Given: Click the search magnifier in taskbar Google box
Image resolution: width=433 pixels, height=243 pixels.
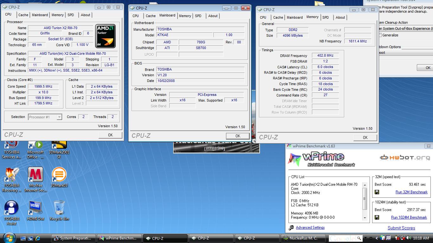Looking at the screenshot, I should [359, 238].
